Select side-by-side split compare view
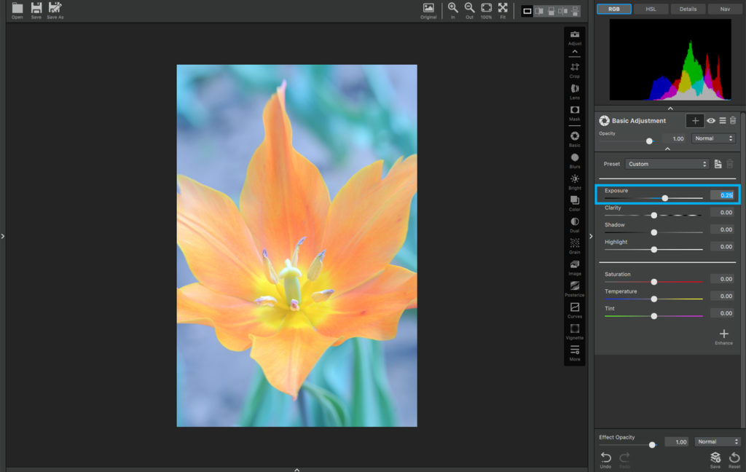 [539, 11]
